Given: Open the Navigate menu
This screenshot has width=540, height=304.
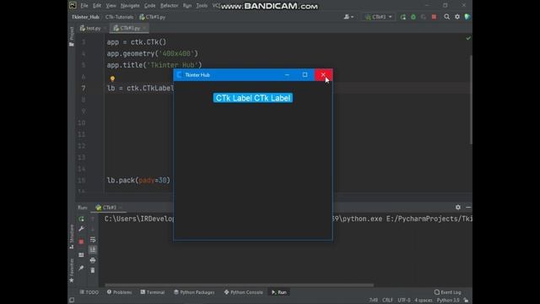Looking at the screenshot, I should click(x=130, y=6).
